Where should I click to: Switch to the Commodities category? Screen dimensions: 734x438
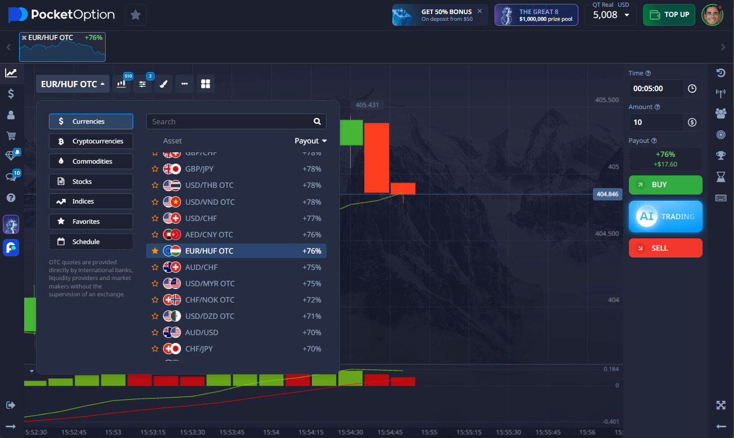(x=91, y=161)
